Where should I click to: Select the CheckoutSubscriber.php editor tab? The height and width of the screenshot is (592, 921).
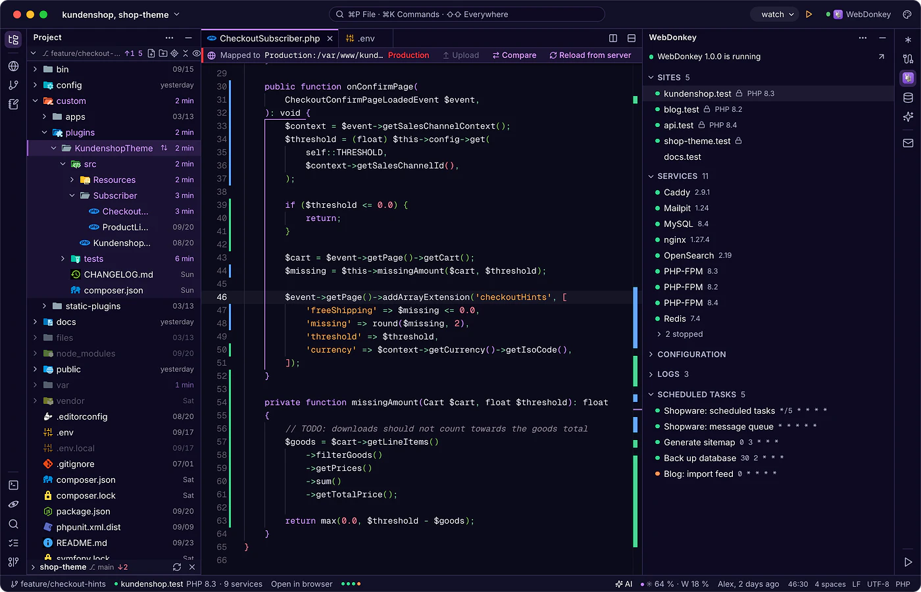tap(270, 38)
